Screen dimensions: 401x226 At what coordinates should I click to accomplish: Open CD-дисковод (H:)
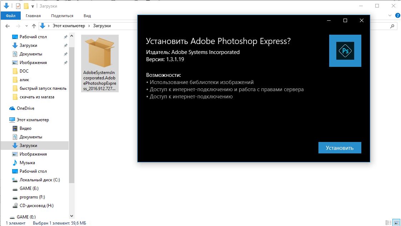36,206
